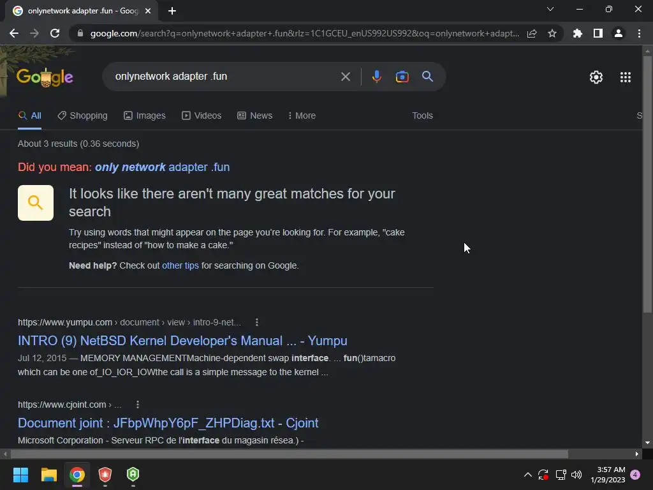Click horizontal scrollbar thumb
Viewport: 653px width, 490px height.
(x=289, y=454)
